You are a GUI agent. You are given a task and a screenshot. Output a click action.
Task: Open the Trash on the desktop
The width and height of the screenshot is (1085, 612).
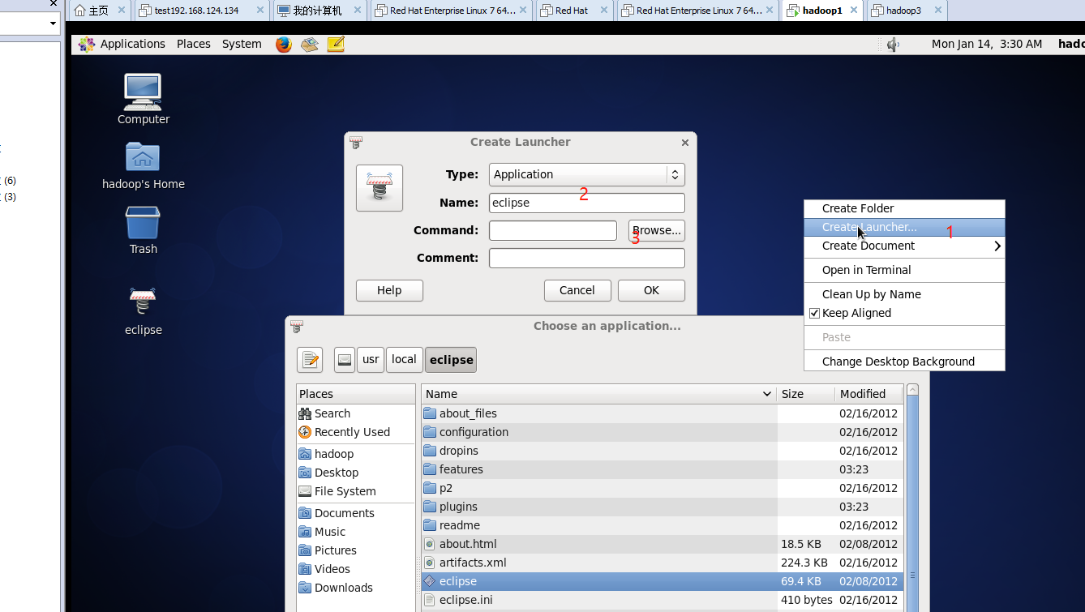(x=143, y=225)
